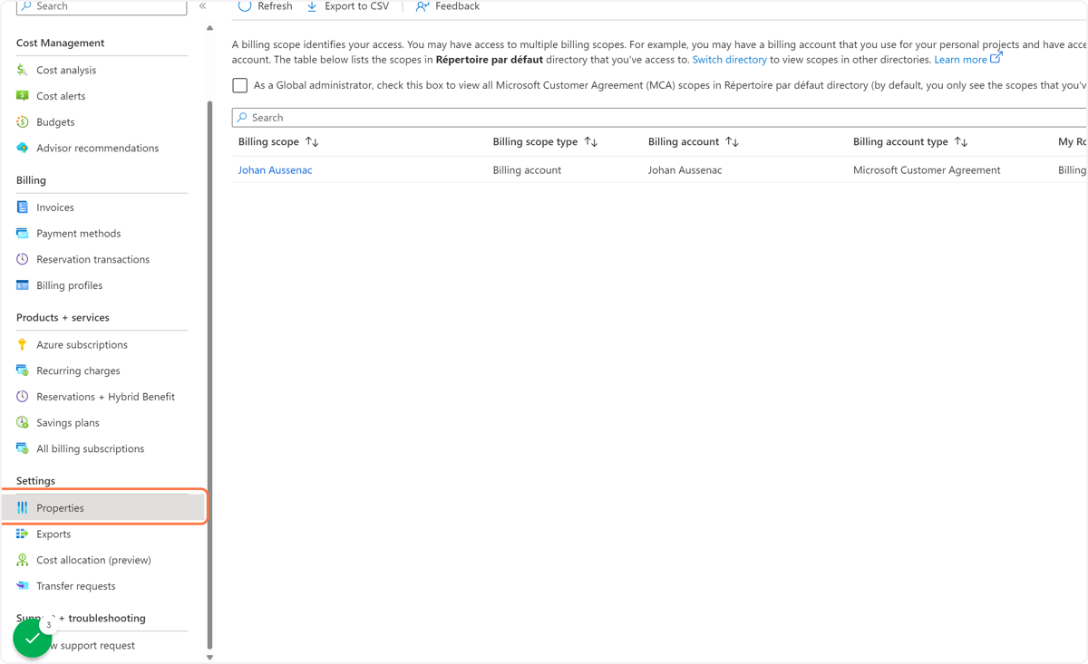Sort by Billing scope column arrows
The width and height of the screenshot is (1088, 664).
312,142
